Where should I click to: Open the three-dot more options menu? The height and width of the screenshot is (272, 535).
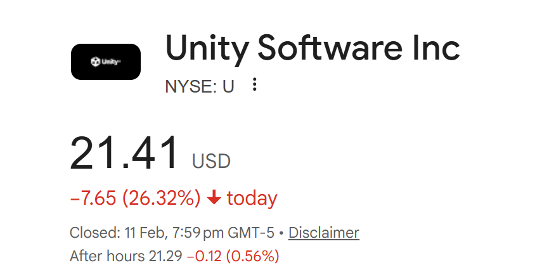[255, 85]
